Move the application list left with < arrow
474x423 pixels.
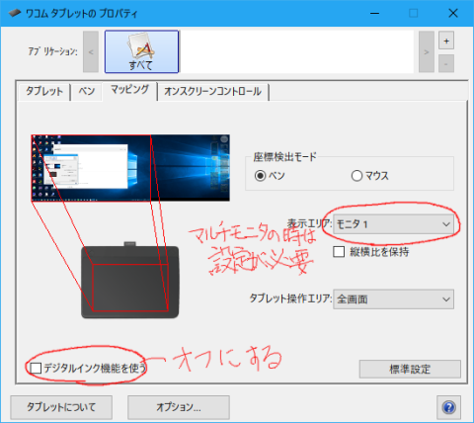point(91,51)
